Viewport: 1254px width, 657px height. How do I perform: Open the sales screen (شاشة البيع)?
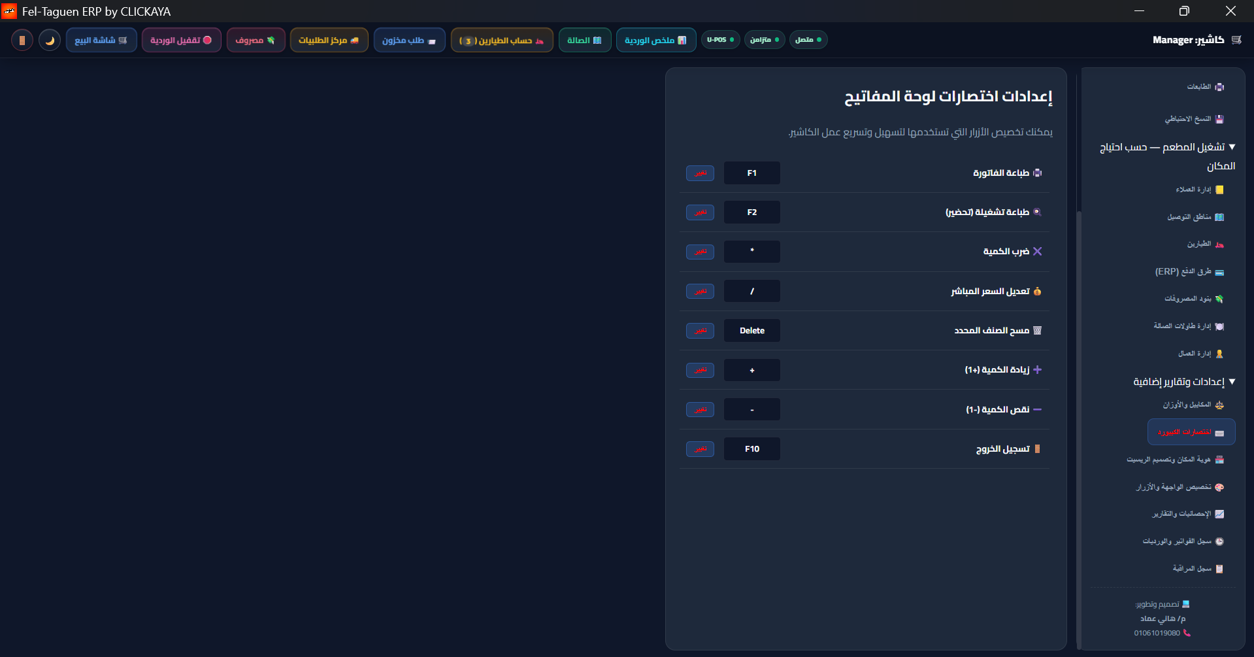coord(101,40)
